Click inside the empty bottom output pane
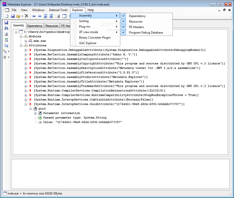234x198 pixels. [x=120, y=174]
